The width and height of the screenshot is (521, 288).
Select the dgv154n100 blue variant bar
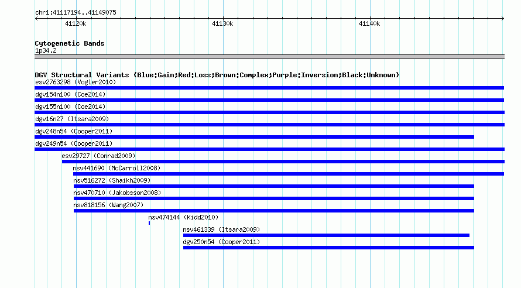(269, 100)
